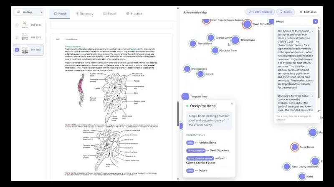Click Exit focus button
The image size is (334, 187).
[308, 12]
